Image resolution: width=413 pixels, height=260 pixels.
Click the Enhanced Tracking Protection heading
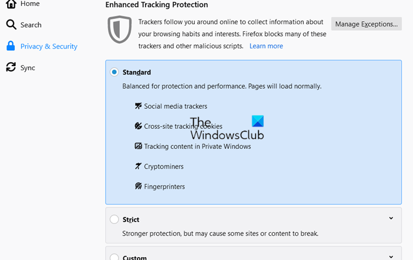click(156, 5)
